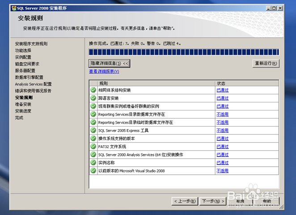The height and width of the screenshot is (215, 296).
Task: Select 准备安装 step in sidebar
Action: click(x=23, y=104)
